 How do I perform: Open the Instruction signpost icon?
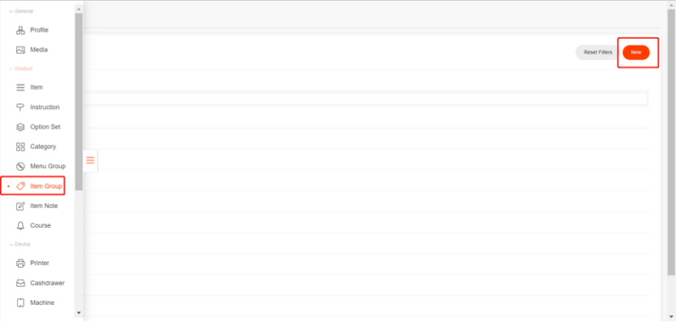click(x=20, y=107)
